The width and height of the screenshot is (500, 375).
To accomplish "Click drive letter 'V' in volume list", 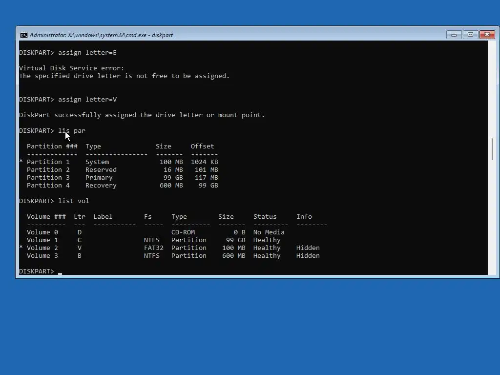I will coord(80,248).
